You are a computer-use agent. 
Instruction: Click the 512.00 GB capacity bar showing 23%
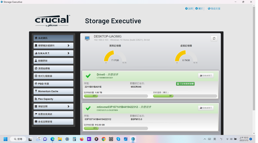pyautogui.click(x=116, y=128)
